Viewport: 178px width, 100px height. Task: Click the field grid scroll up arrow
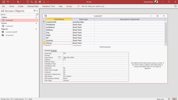point(166,19)
